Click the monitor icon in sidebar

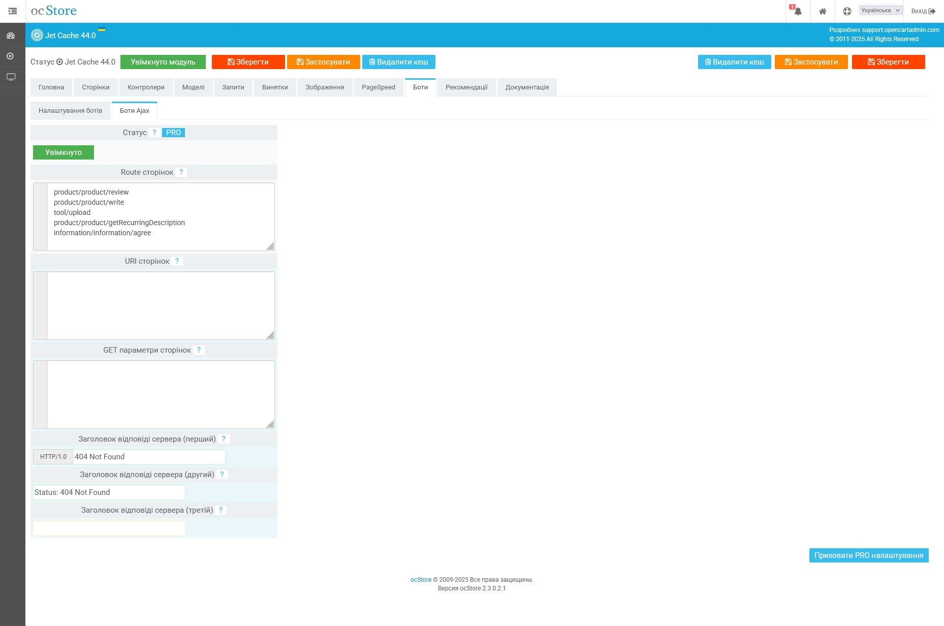[11, 77]
